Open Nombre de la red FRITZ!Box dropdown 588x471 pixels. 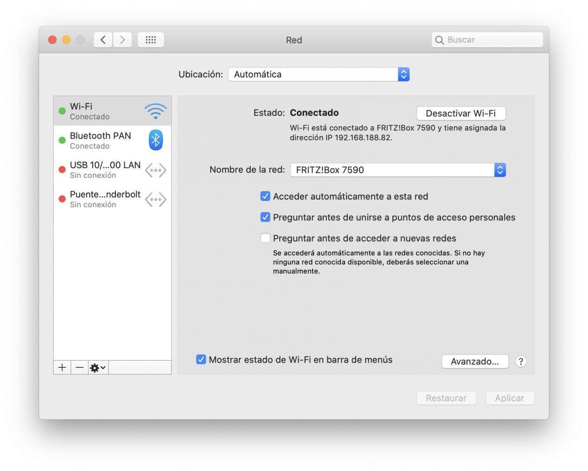point(398,170)
